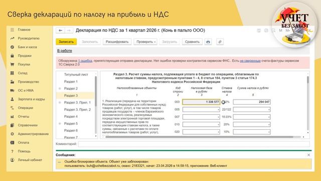This screenshot has height=181, width=321.
Task: Open the 1 ошибка link
Action: coord(85,61)
